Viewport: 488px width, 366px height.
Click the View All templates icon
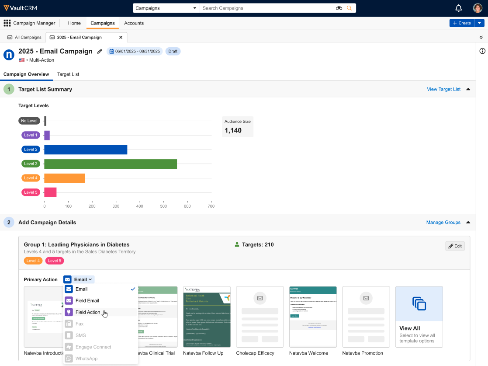pyautogui.click(x=419, y=303)
